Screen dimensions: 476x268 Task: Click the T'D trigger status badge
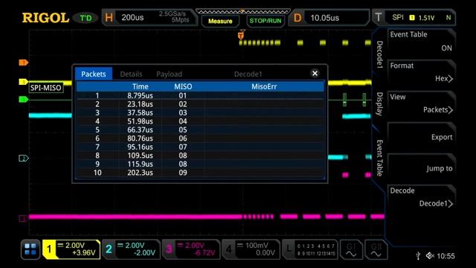[x=86, y=18]
